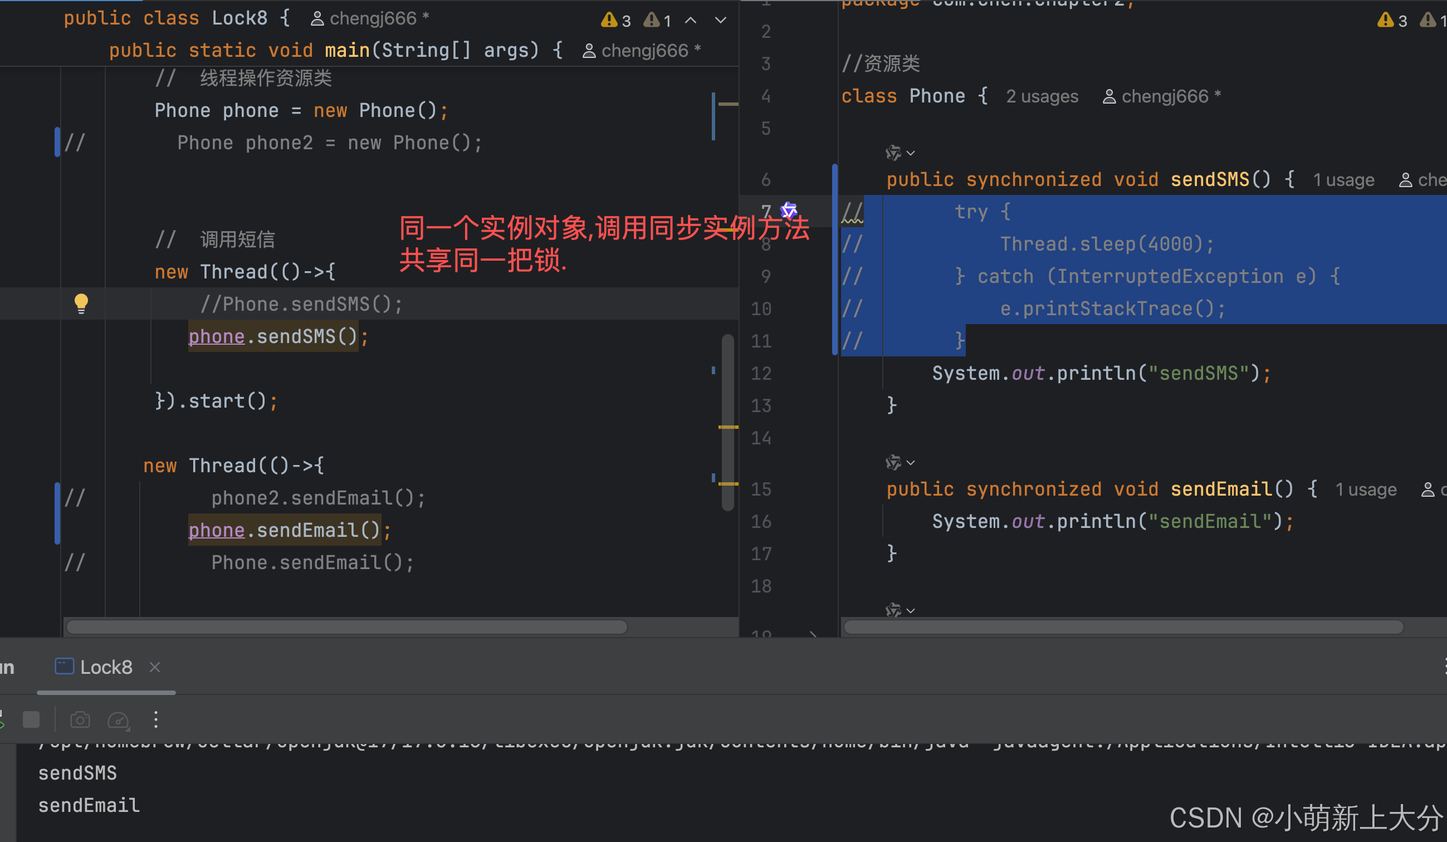The image size is (1447, 842).
Task: Click the gutter icon on line 7
Action: tap(789, 210)
